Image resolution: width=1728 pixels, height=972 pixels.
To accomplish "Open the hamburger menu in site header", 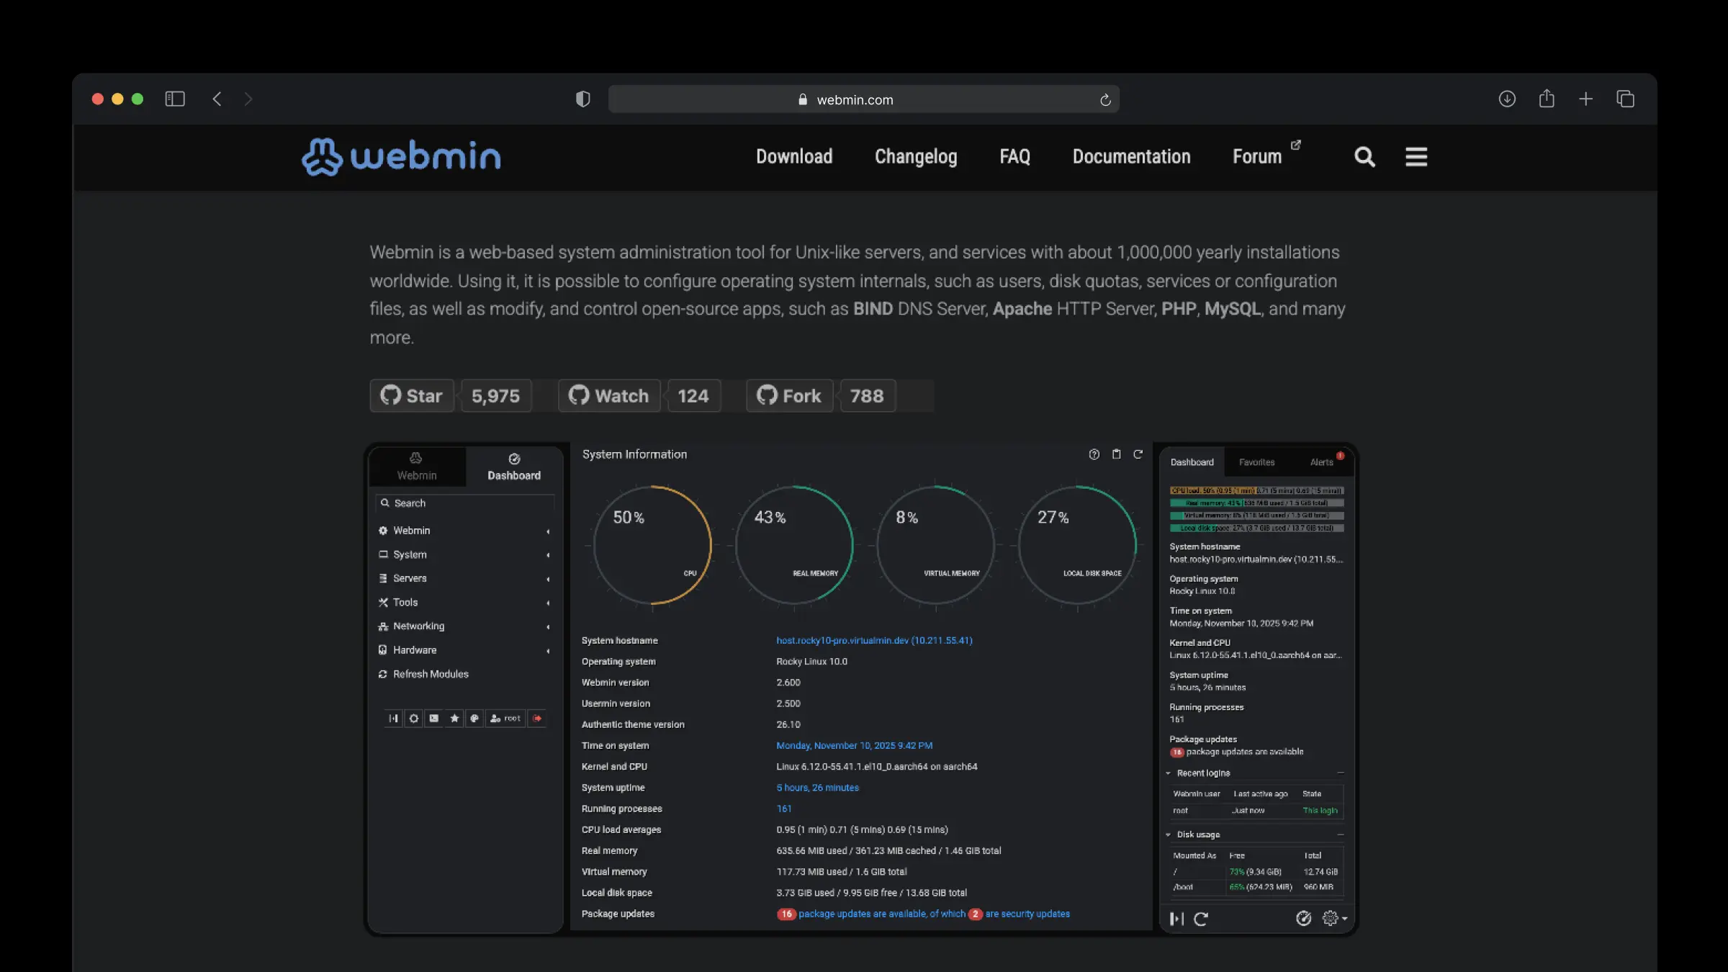I will [x=1416, y=157].
